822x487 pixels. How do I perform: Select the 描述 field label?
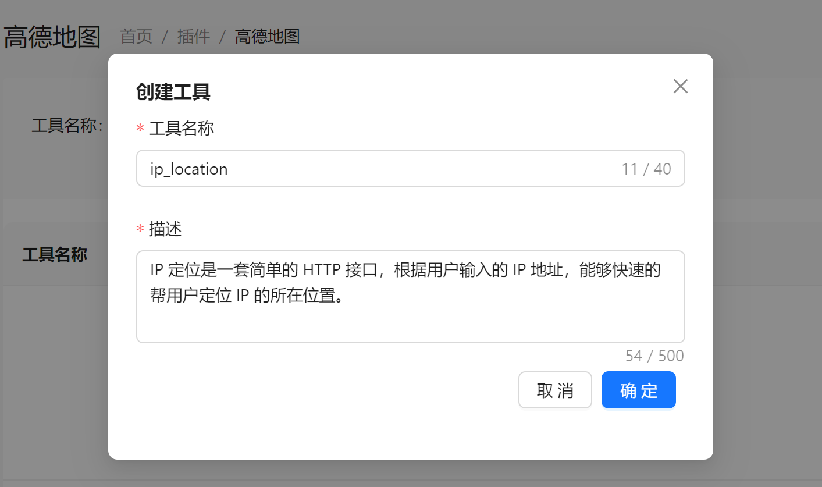(x=165, y=229)
